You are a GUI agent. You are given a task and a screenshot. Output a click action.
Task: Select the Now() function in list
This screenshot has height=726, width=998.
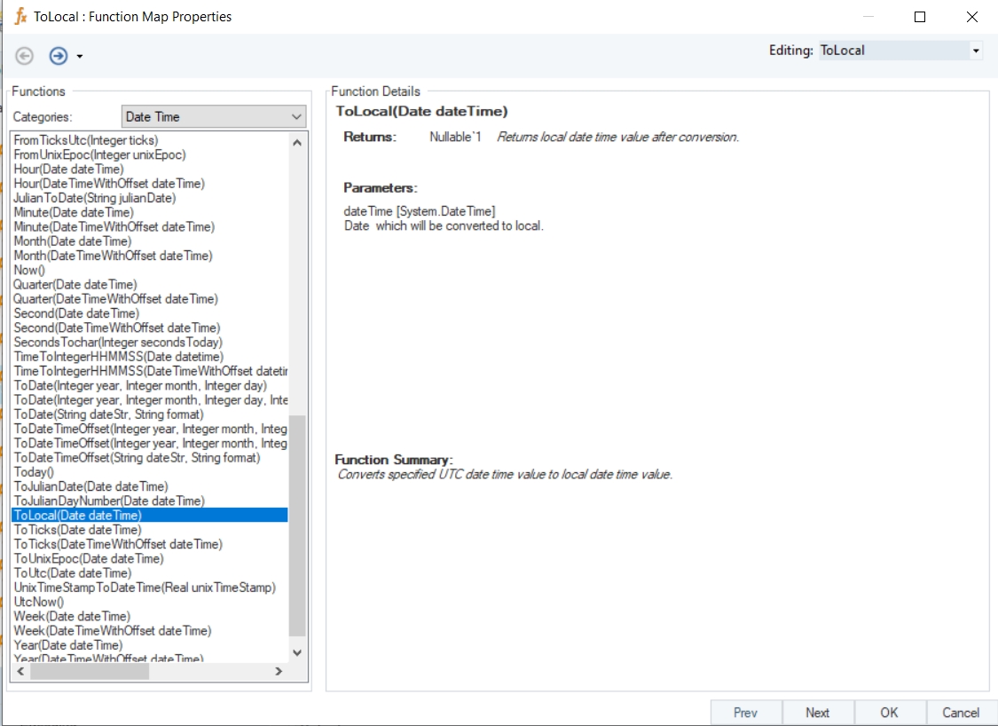click(x=29, y=270)
